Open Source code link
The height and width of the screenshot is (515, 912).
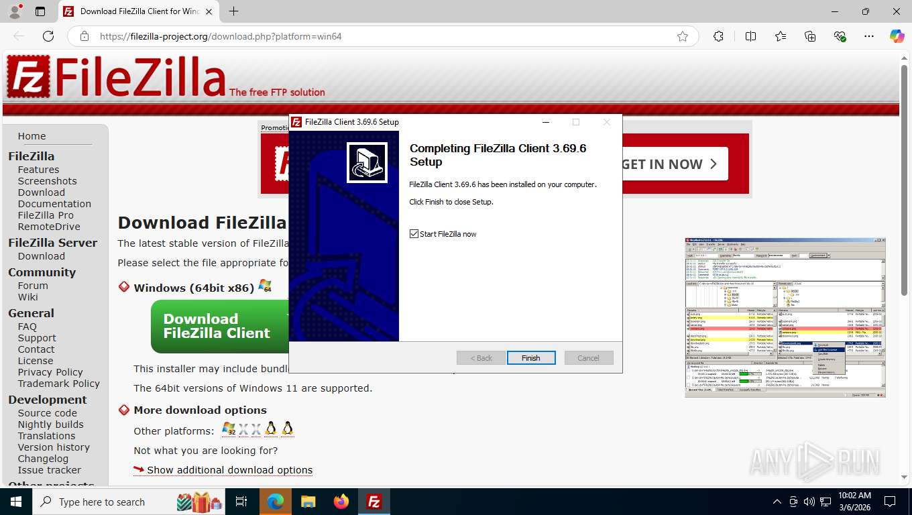pos(47,413)
